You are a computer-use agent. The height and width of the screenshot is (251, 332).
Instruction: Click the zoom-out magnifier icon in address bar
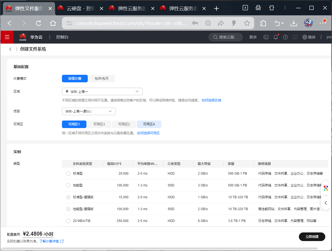click(x=208, y=23)
